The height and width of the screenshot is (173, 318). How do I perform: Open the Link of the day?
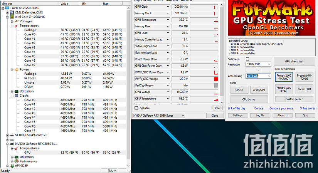click(x=236, y=108)
